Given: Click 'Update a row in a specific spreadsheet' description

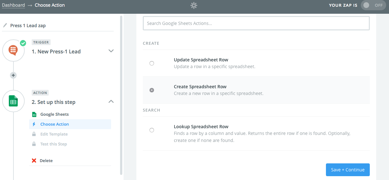Looking at the screenshot, I should click(215, 67).
